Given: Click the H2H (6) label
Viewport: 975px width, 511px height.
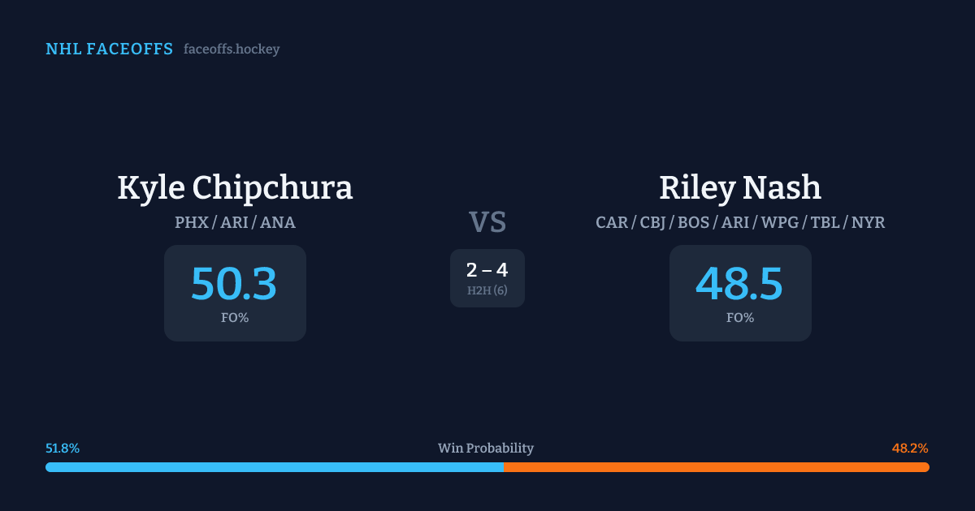Looking at the screenshot, I should click(487, 290).
